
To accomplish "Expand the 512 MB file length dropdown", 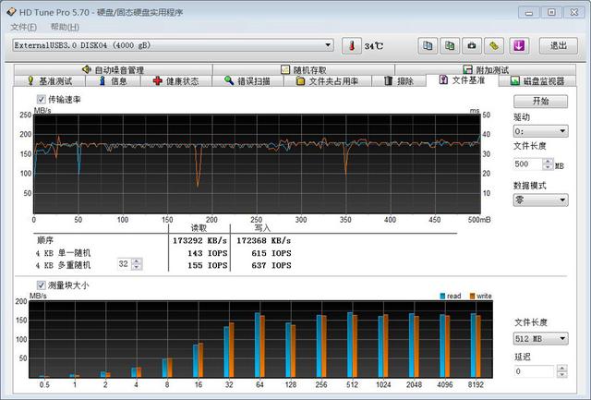I will point(562,338).
